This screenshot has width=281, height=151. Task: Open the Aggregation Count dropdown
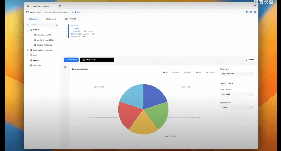pyautogui.click(x=237, y=107)
